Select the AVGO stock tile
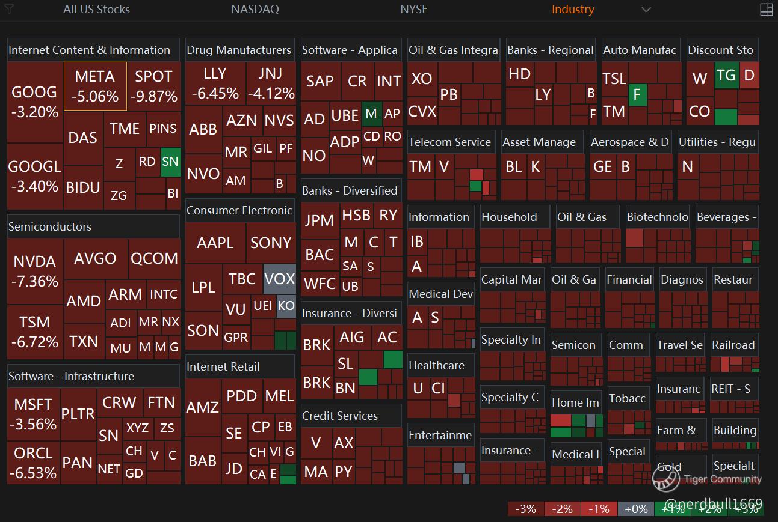 tap(96, 258)
